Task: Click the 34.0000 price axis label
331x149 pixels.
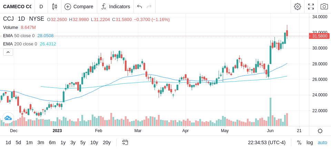Action: pyautogui.click(x=320, y=17)
